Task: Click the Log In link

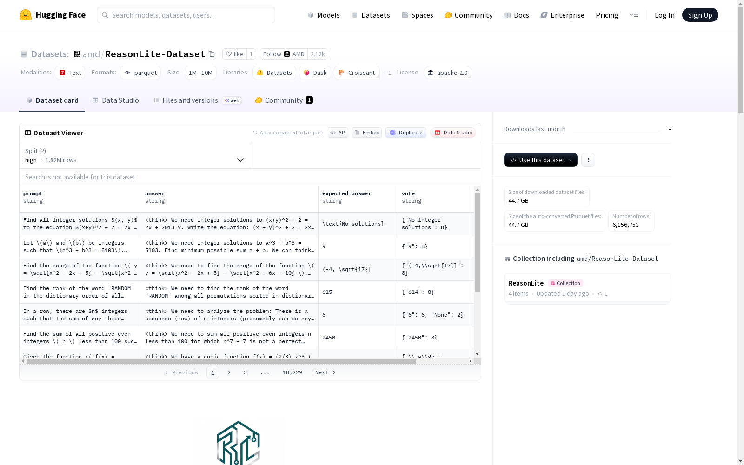Action: (x=664, y=15)
